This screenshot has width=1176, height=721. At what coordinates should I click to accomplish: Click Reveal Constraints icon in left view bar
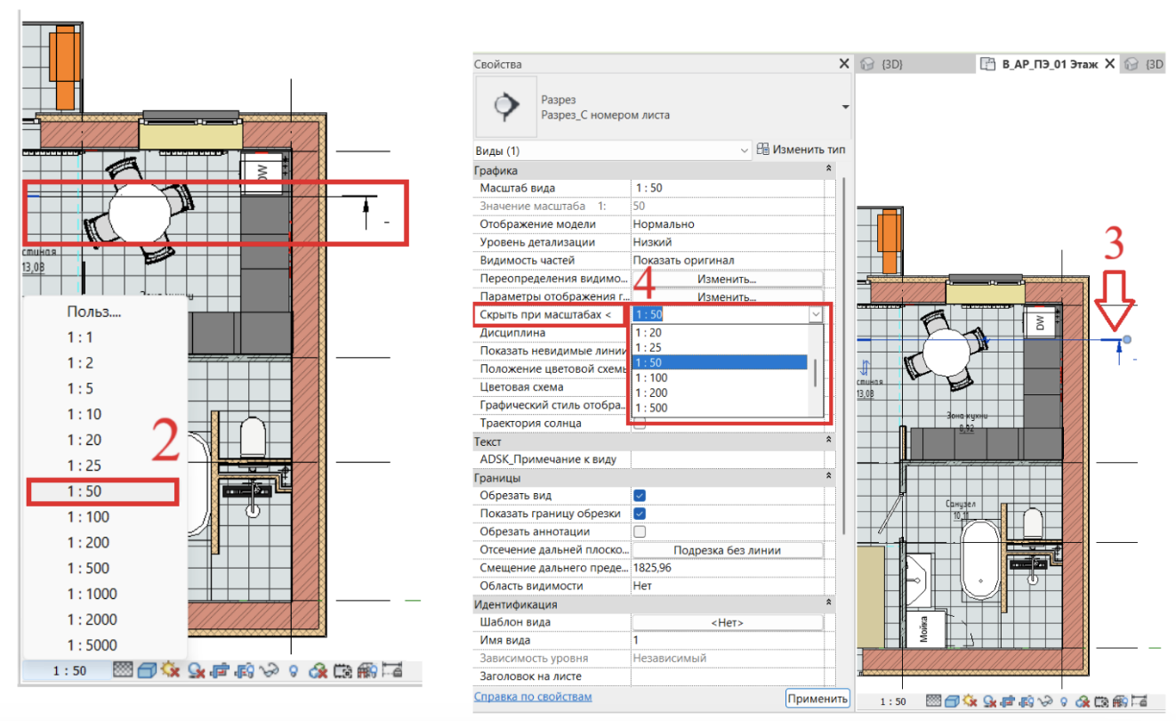tap(391, 670)
